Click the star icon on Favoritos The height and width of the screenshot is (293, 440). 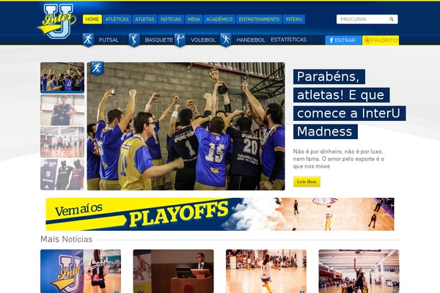(x=367, y=40)
